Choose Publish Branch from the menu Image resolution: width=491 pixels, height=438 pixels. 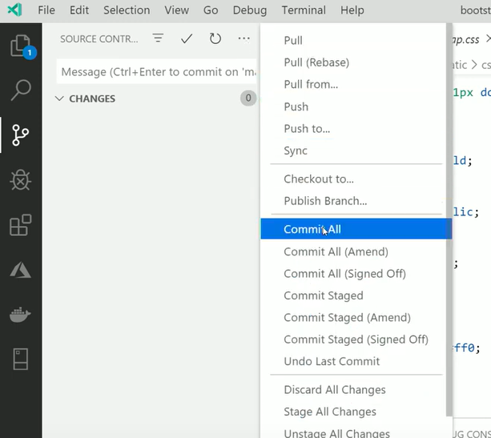(325, 201)
